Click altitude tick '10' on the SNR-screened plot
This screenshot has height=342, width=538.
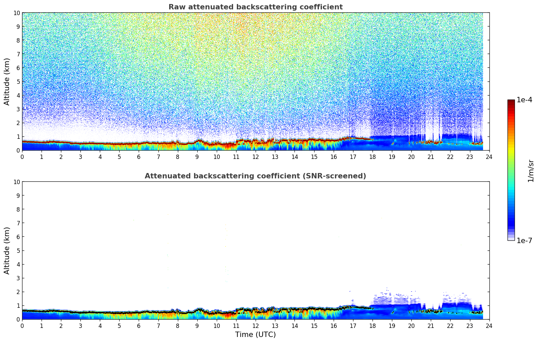16,182
